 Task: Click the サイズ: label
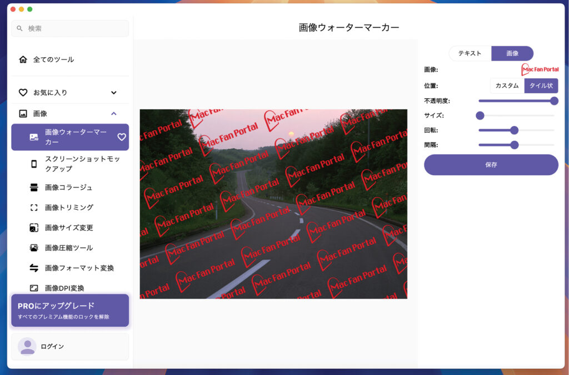pyautogui.click(x=434, y=115)
